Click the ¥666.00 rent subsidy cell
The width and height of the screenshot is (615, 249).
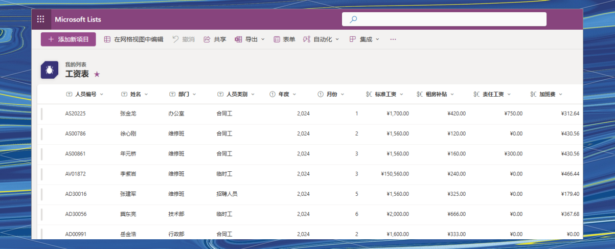tap(455, 214)
